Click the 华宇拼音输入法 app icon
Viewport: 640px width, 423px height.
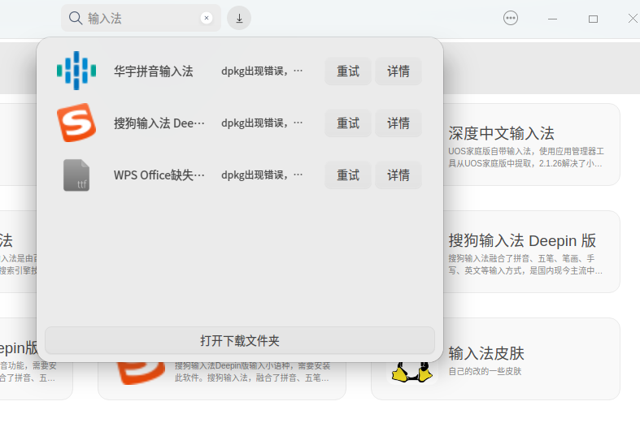click(x=76, y=71)
